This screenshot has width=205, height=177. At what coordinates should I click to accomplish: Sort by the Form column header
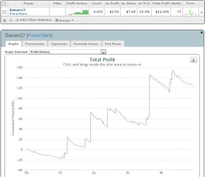point(190,3)
